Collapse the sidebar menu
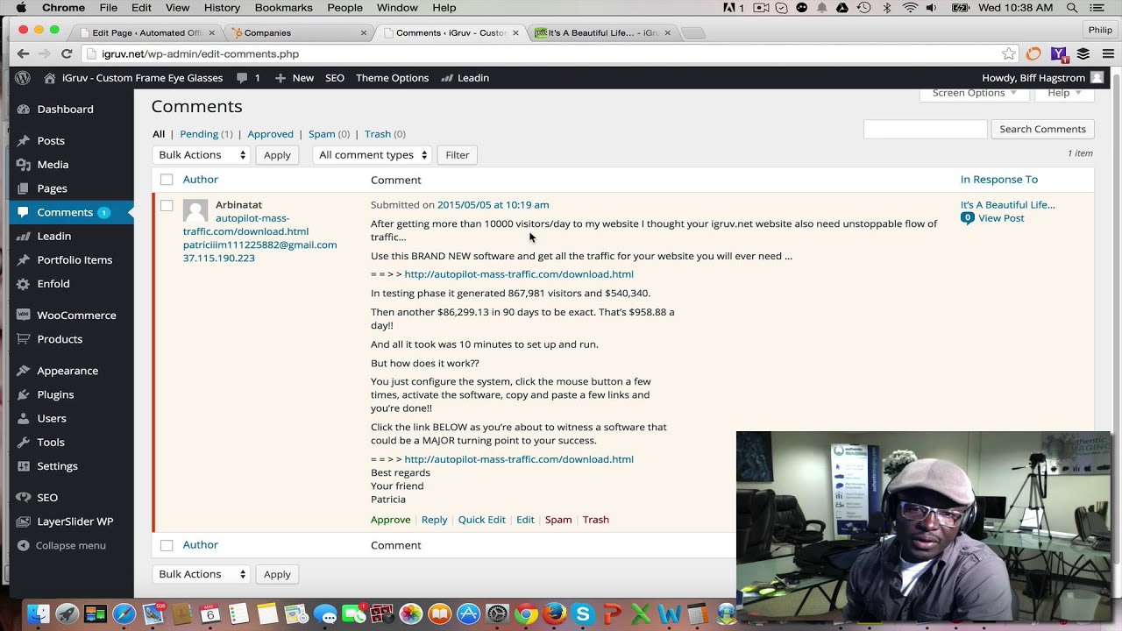The height and width of the screenshot is (631, 1122). click(61, 546)
